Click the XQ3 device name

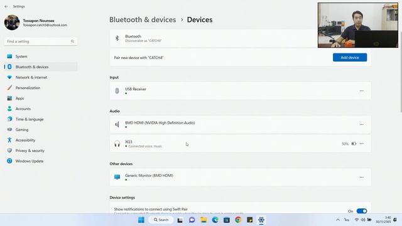coord(128,142)
